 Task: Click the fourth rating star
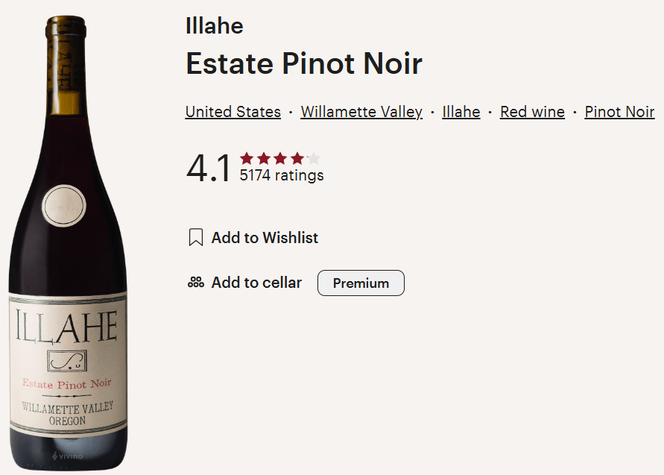pyautogui.click(x=297, y=158)
